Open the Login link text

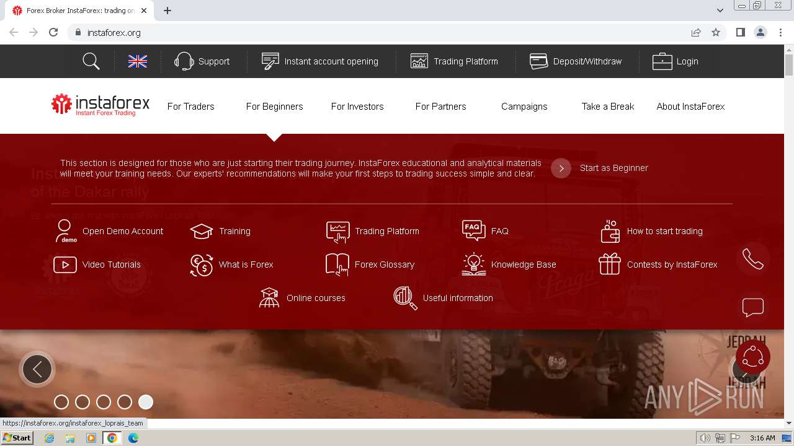pos(687,61)
